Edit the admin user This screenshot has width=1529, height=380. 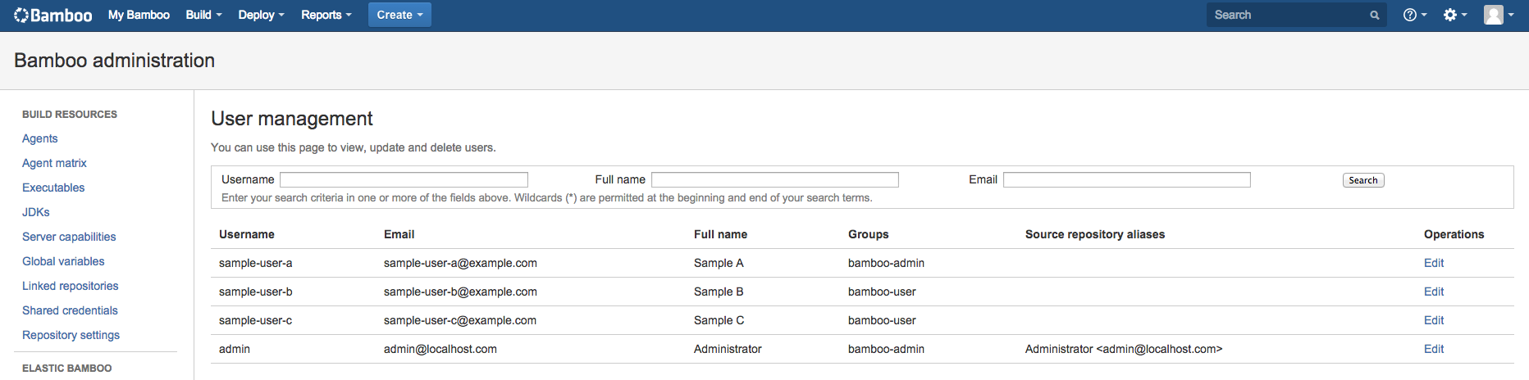point(1434,349)
